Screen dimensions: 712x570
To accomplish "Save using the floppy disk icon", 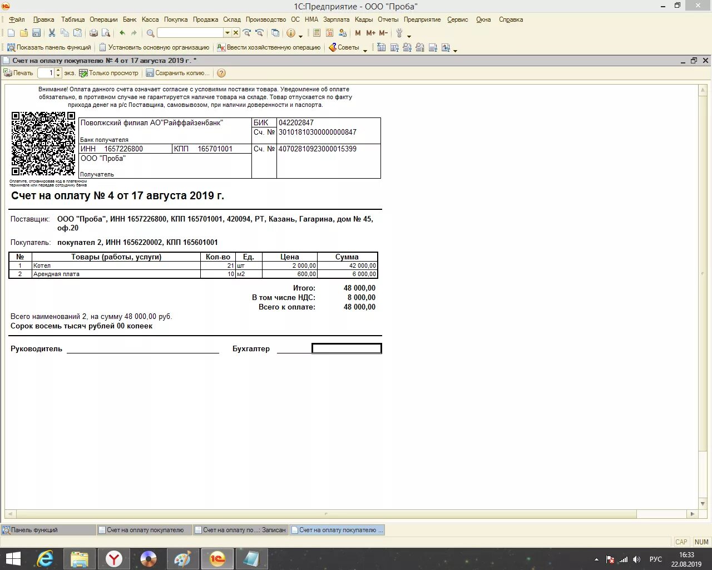I will tap(36, 33).
